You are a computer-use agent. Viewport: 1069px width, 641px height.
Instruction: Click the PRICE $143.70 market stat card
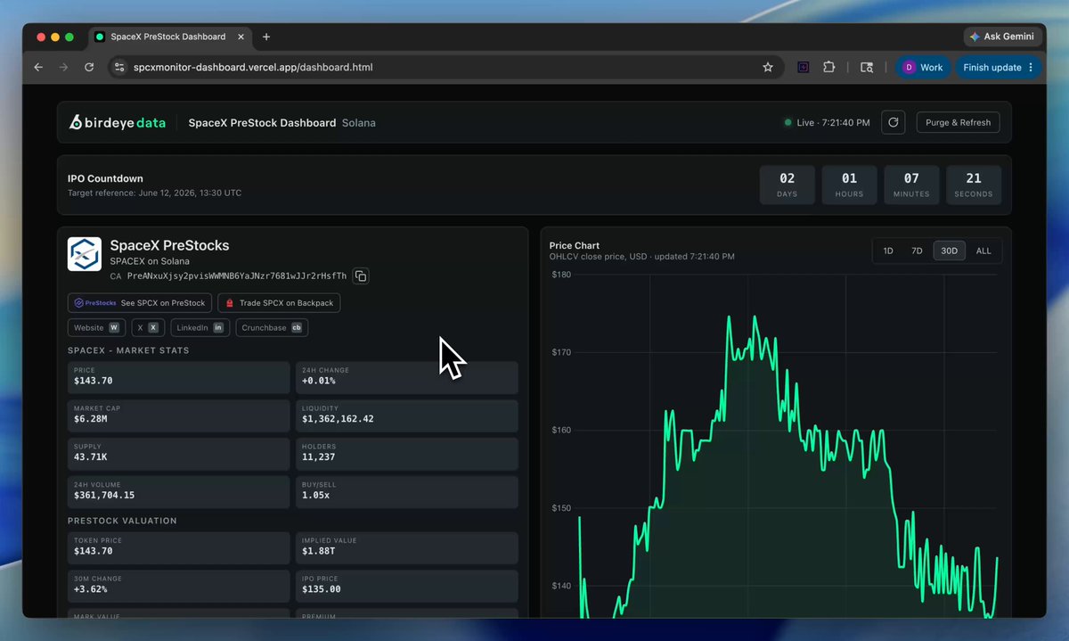(179, 377)
